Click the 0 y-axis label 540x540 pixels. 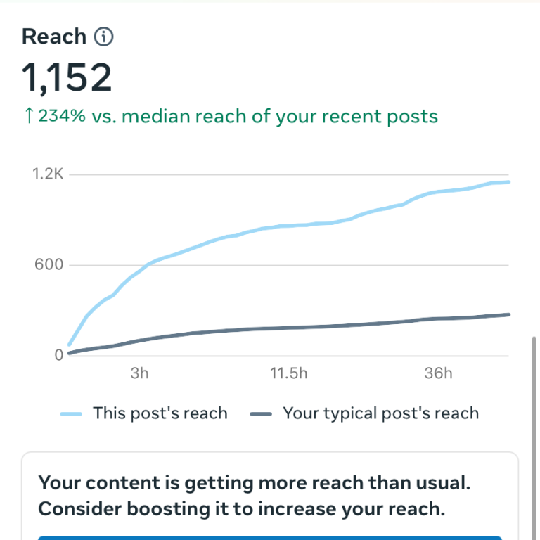(59, 355)
